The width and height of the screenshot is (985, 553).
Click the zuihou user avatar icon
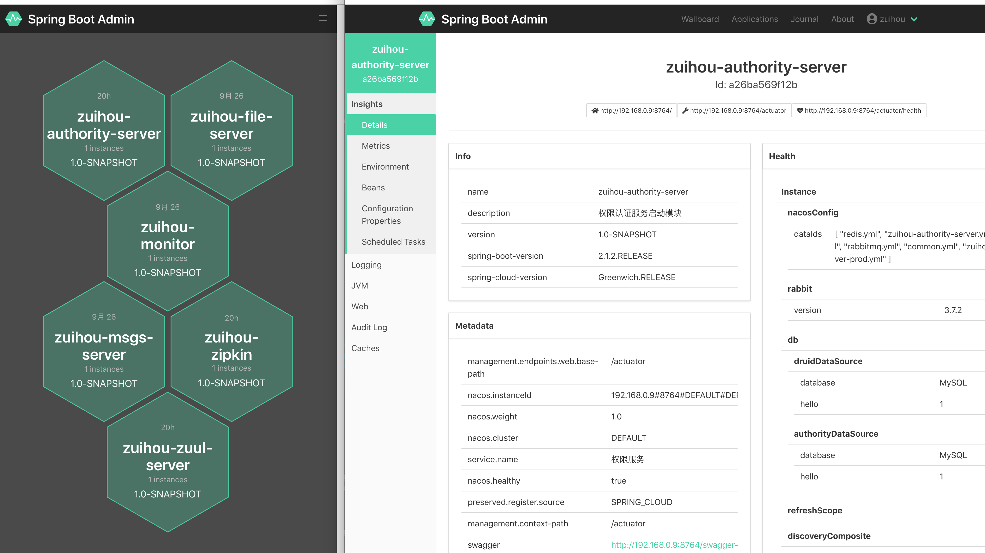(871, 19)
